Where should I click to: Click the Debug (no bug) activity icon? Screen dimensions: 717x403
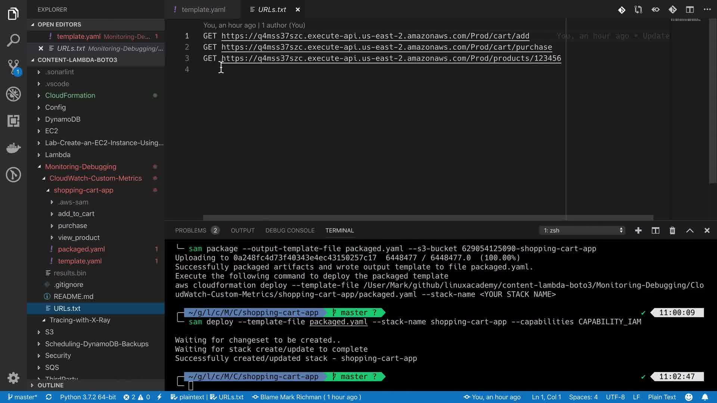point(13,94)
